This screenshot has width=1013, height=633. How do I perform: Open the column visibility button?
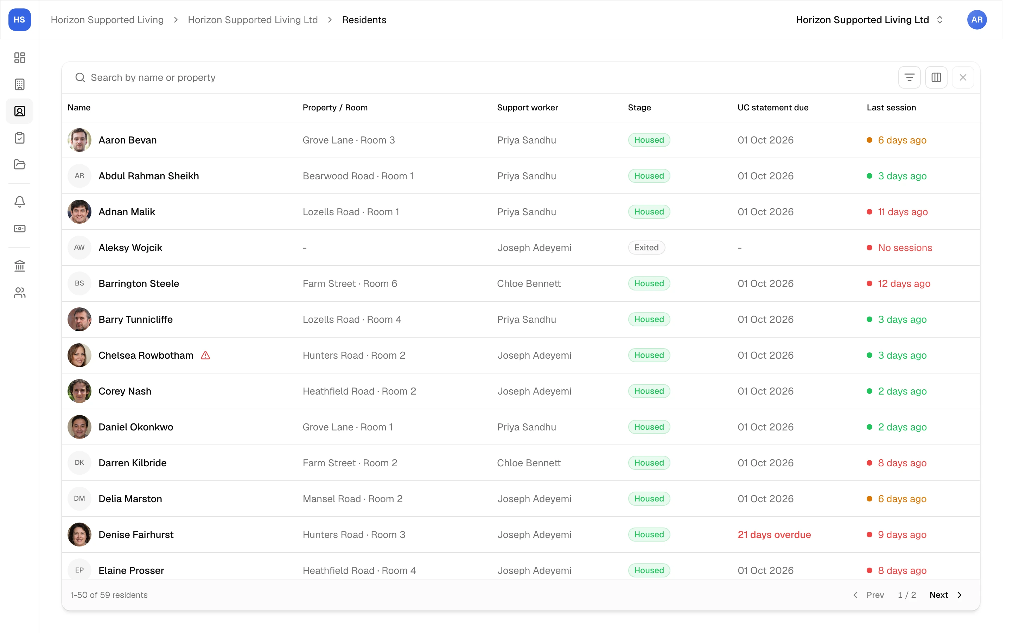[936, 77]
